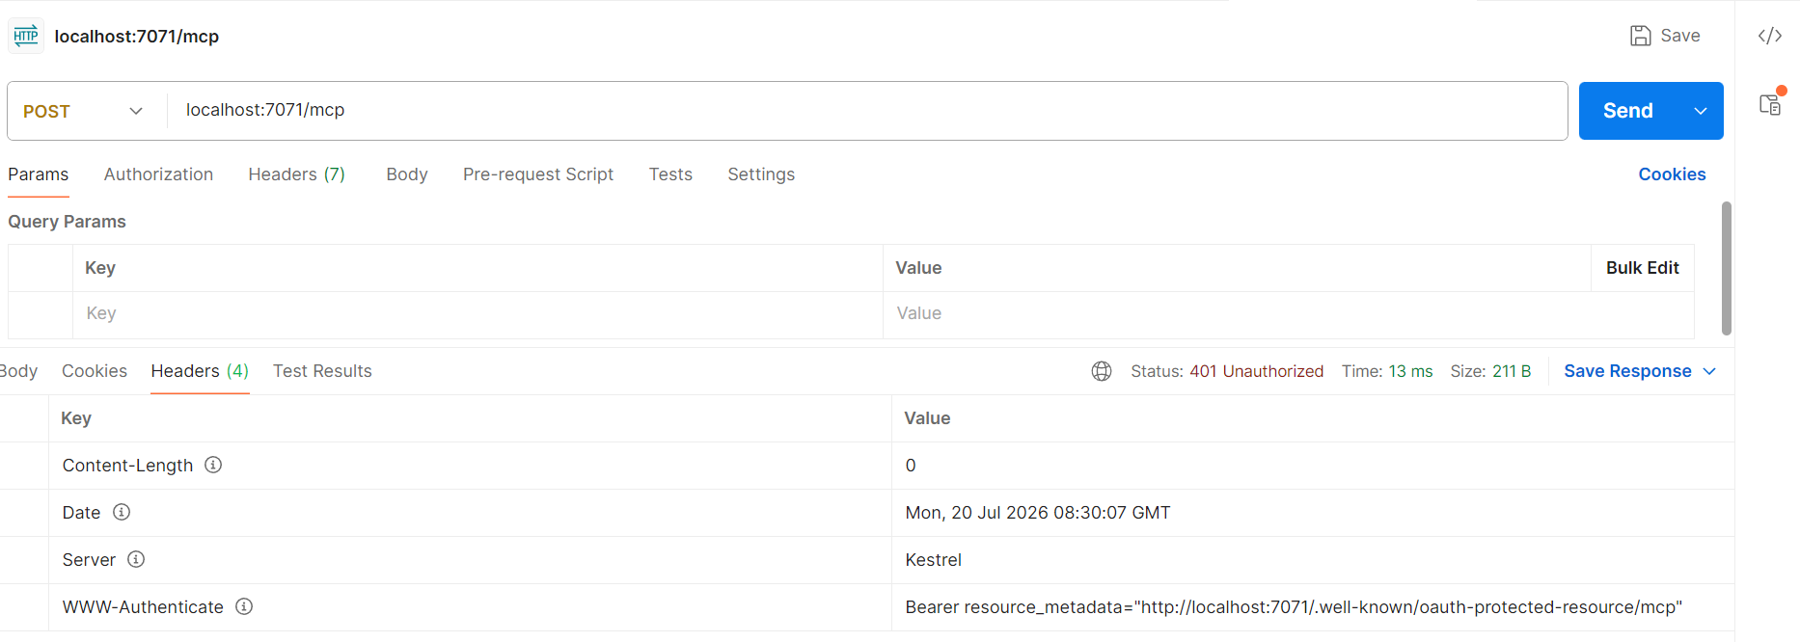This screenshot has width=1800, height=642.
Task: Click the WWW-Authenticate header key
Action: coord(143,607)
